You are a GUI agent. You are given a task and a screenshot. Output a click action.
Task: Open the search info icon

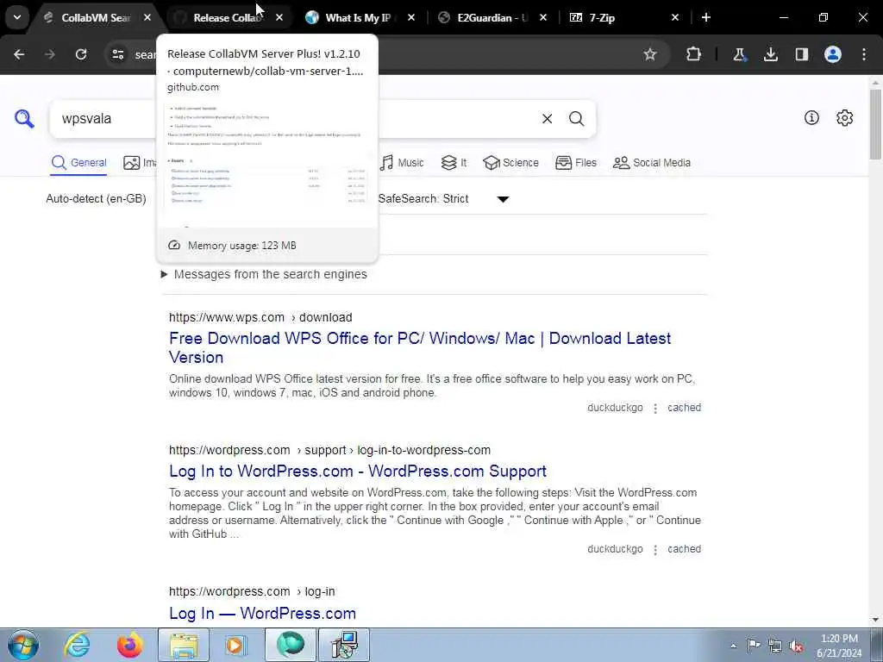(x=811, y=117)
